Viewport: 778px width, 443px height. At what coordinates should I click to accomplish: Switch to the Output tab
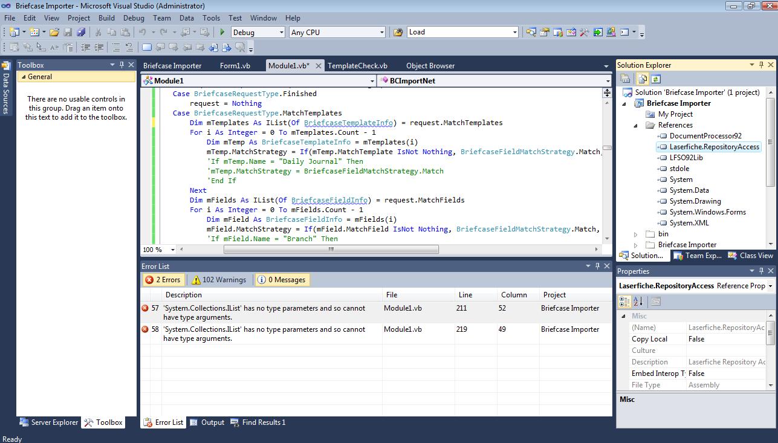(207, 422)
